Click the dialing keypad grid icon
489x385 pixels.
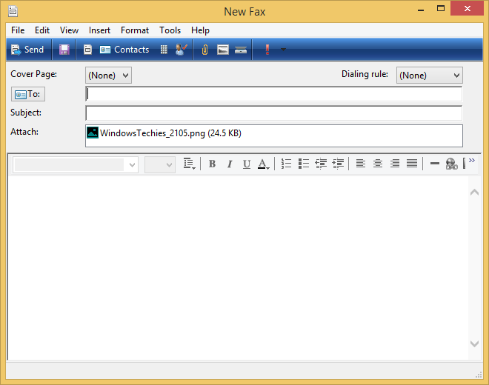164,50
